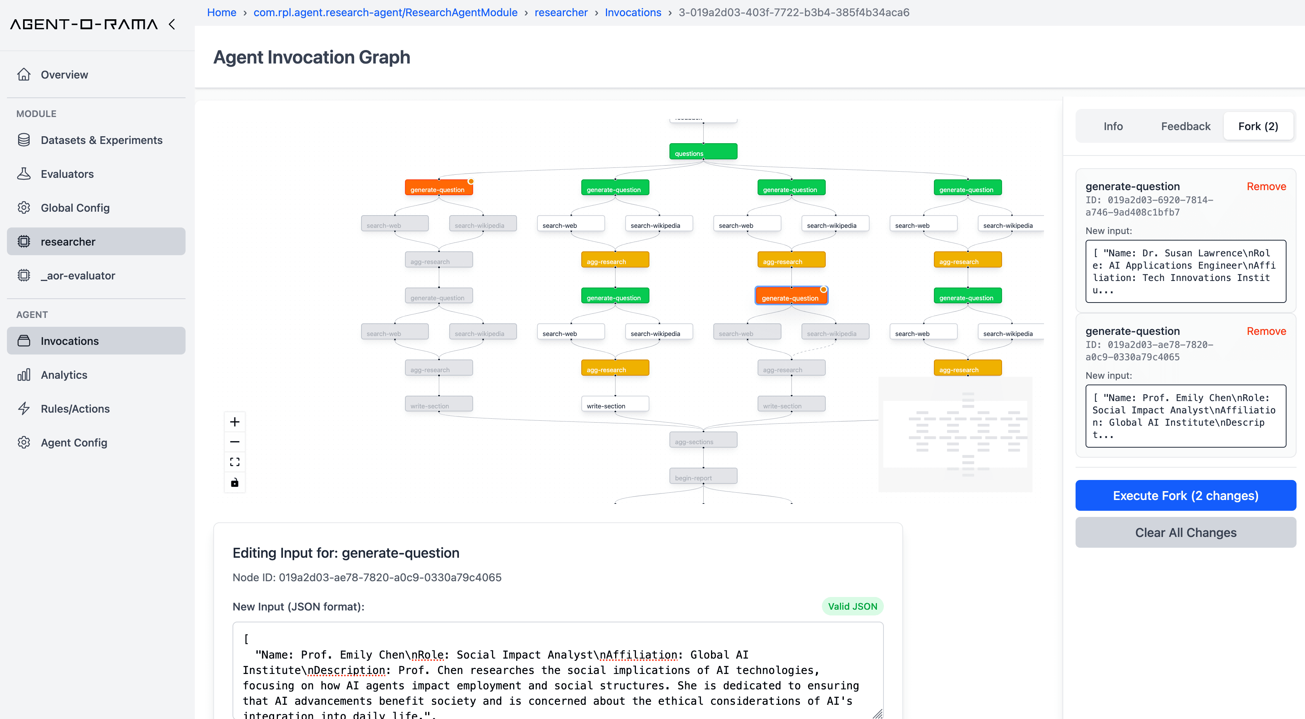This screenshot has width=1305, height=719.
Task: Remove the first generate-question fork change
Action: 1267,186
